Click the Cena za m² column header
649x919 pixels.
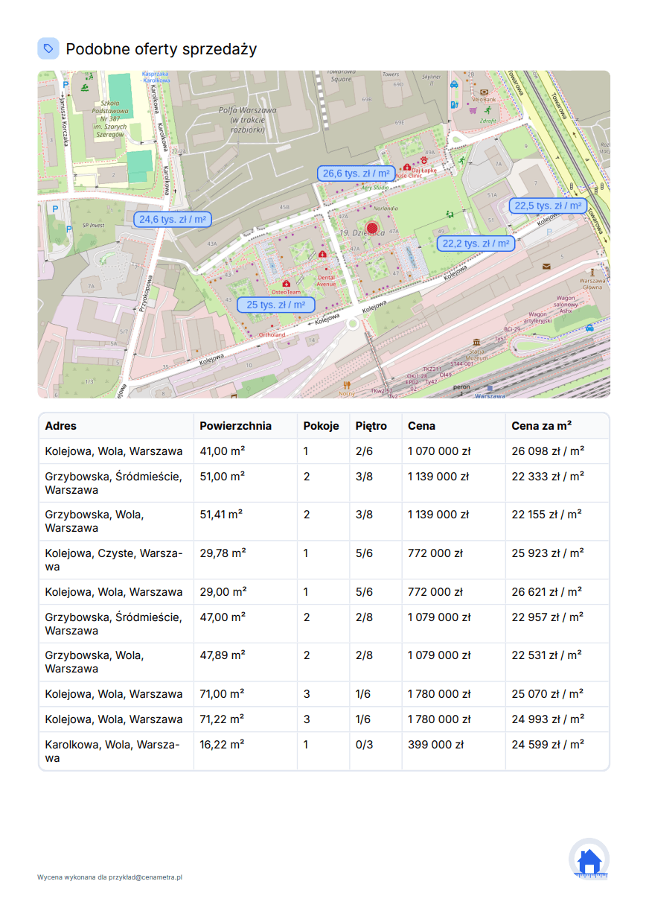pyautogui.click(x=541, y=426)
